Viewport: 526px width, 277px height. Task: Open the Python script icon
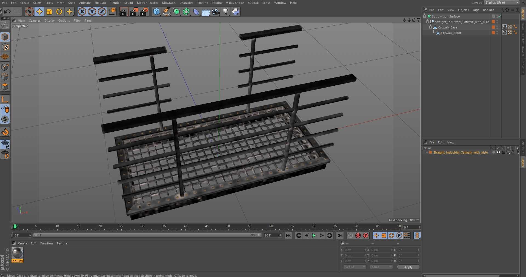pyautogui.click(x=236, y=11)
